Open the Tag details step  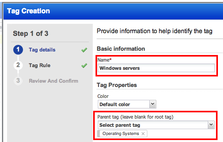[x=42, y=50]
